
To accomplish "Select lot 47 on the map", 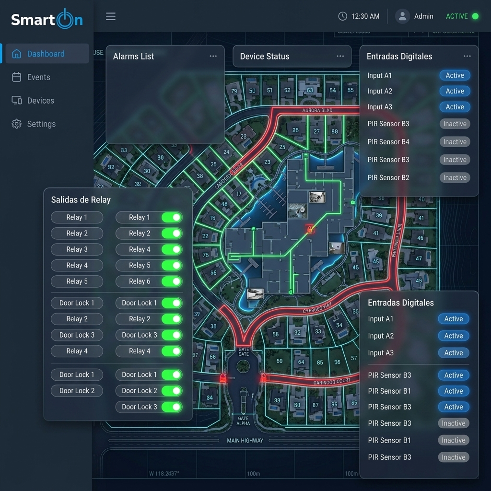I will 419,258.
